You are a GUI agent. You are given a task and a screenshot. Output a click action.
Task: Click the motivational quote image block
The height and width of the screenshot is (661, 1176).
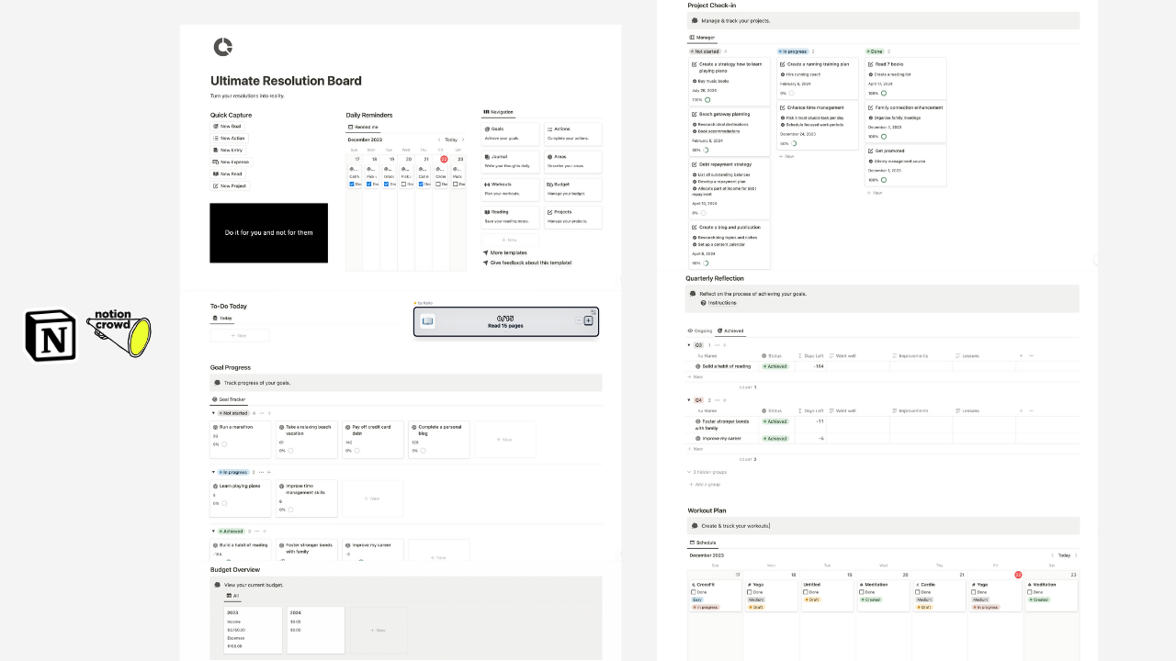(x=268, y=233)
